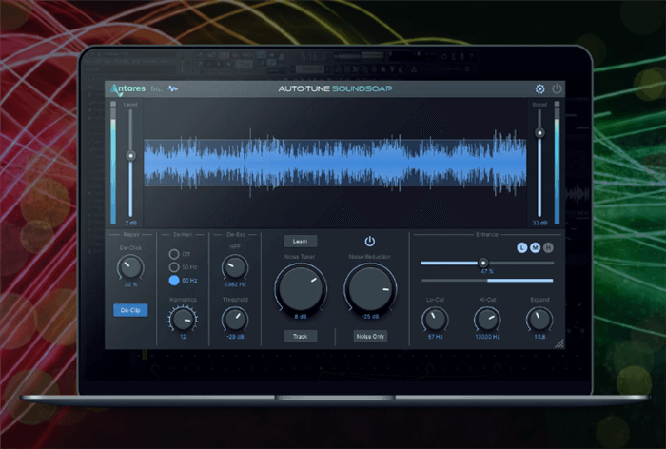Click the Lo-Cut knob

coord(435,320)
